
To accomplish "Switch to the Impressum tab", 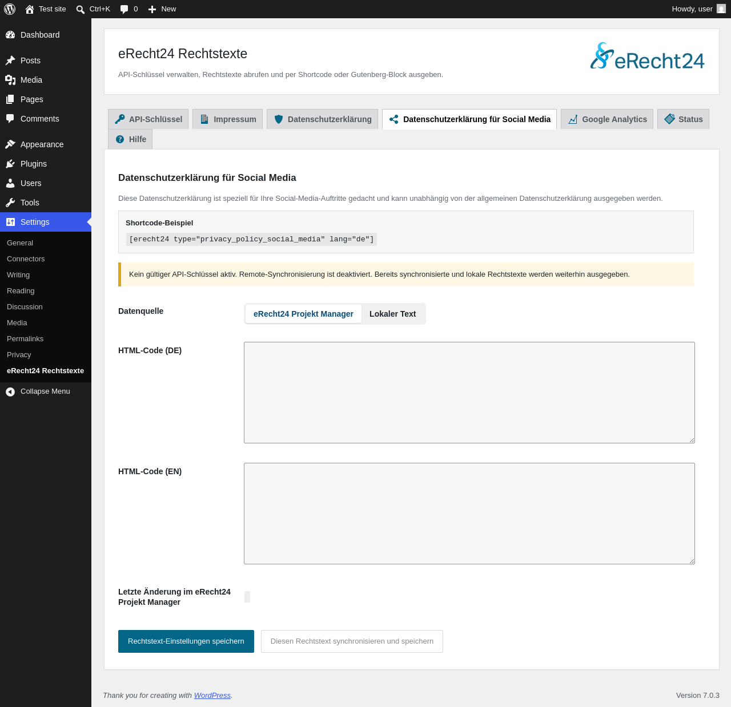I will 228,119.
